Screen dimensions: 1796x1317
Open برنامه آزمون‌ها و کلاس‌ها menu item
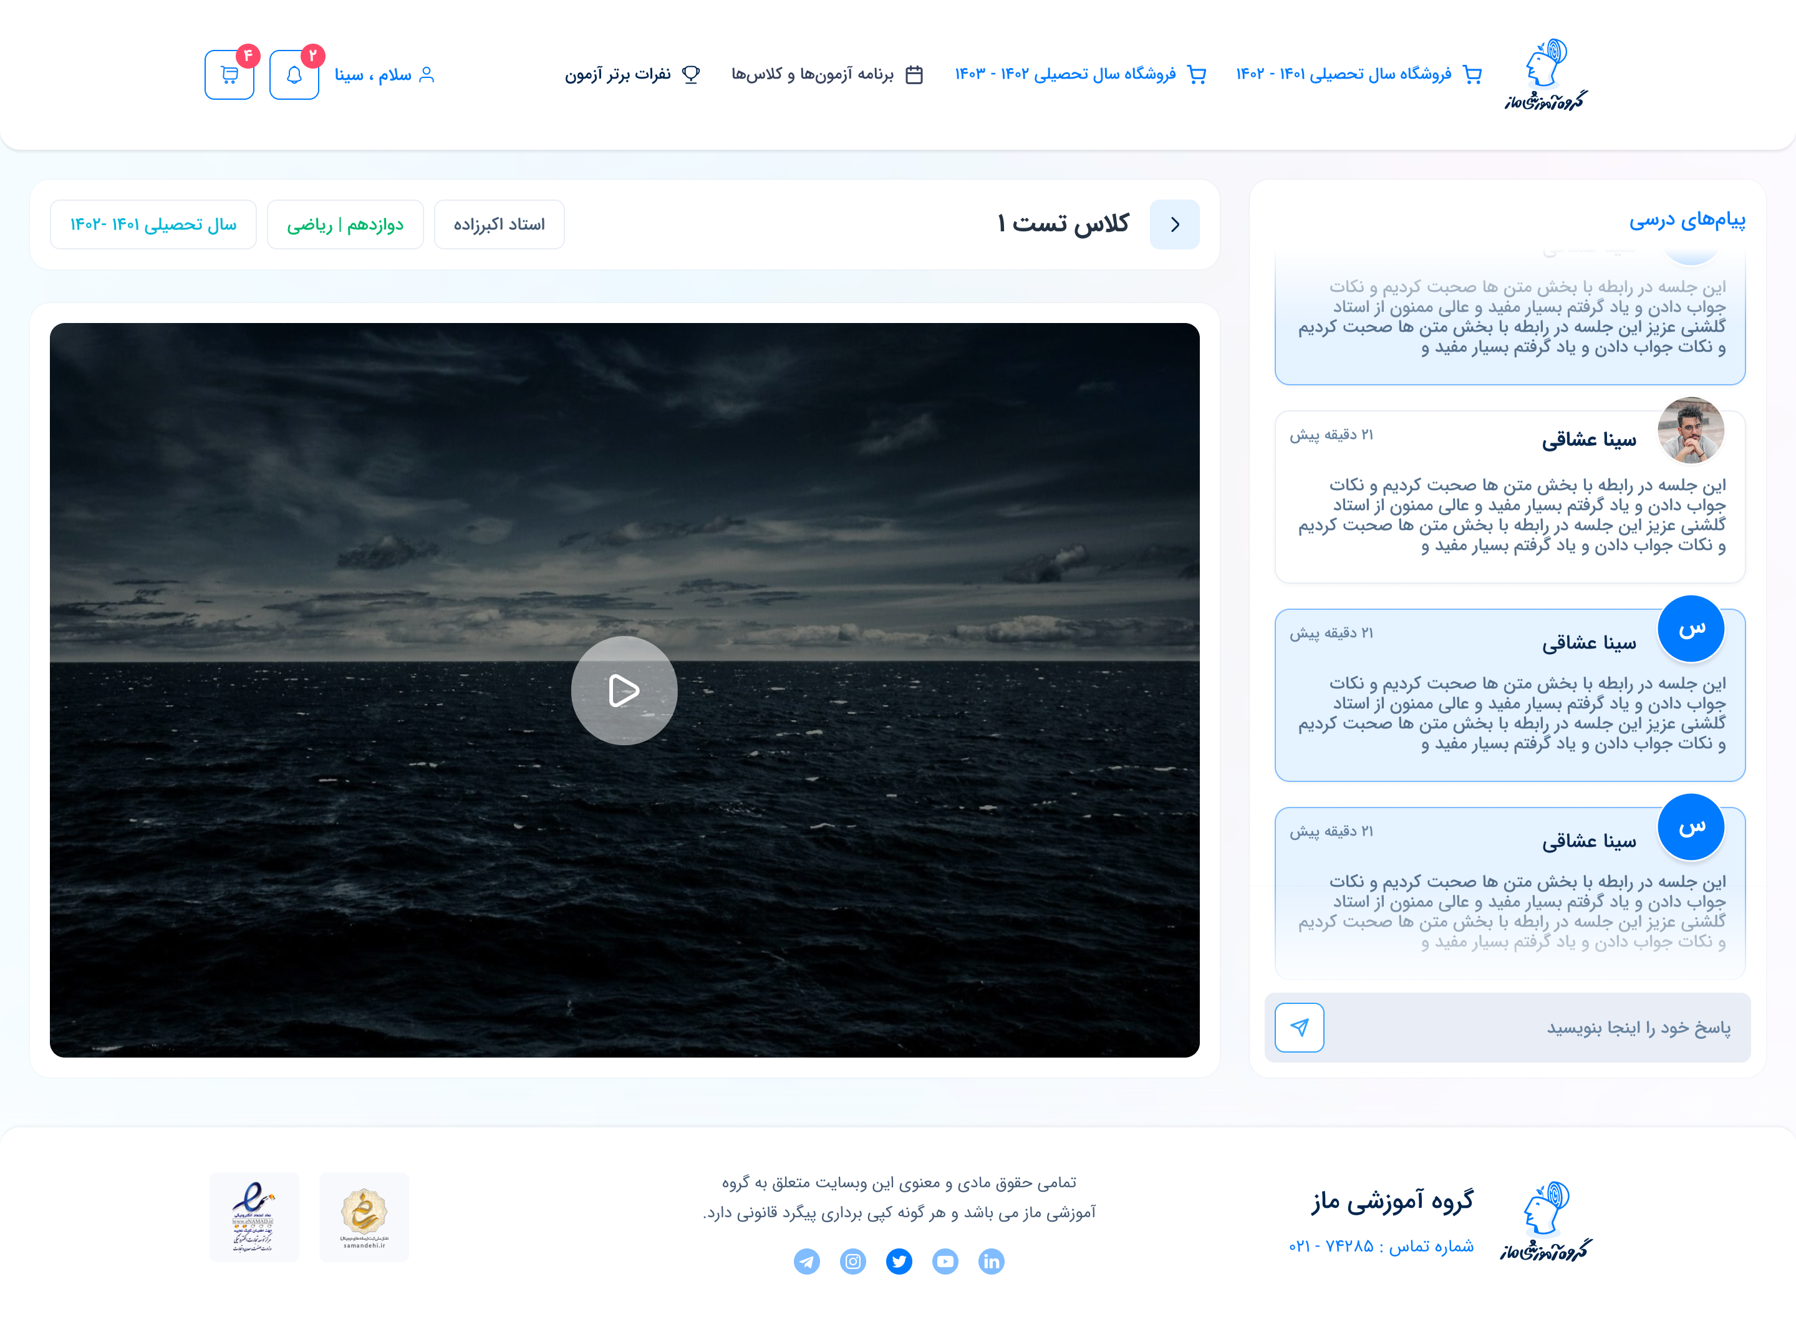click(x=828, y=74)
